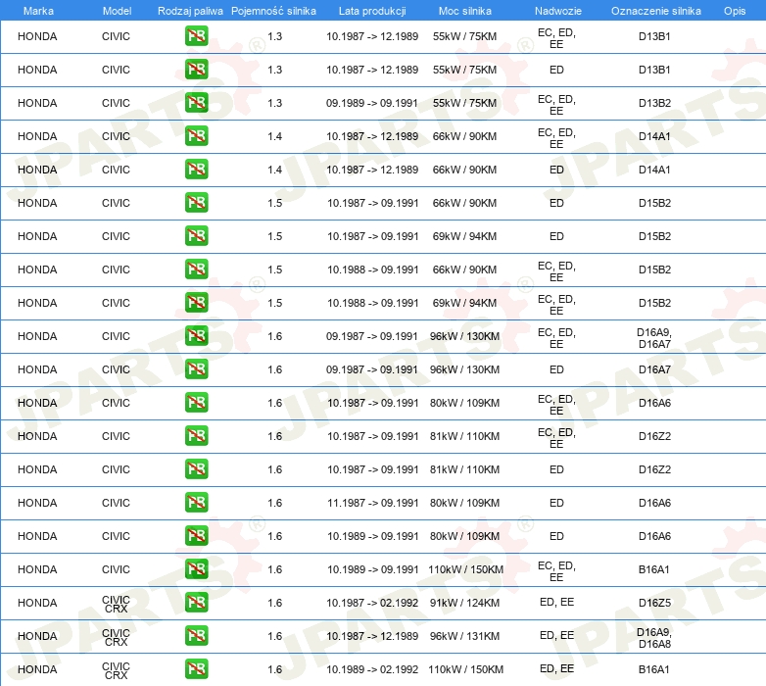Screen dimensions: 766x686
Task: Click EC, ED, EE body cell in D13B2 row
Action: coord(557,105)
